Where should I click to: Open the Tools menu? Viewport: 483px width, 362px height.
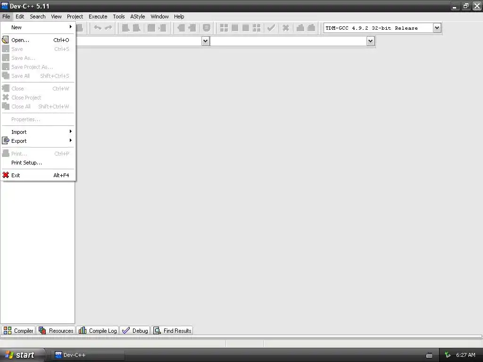pos(118,16)
